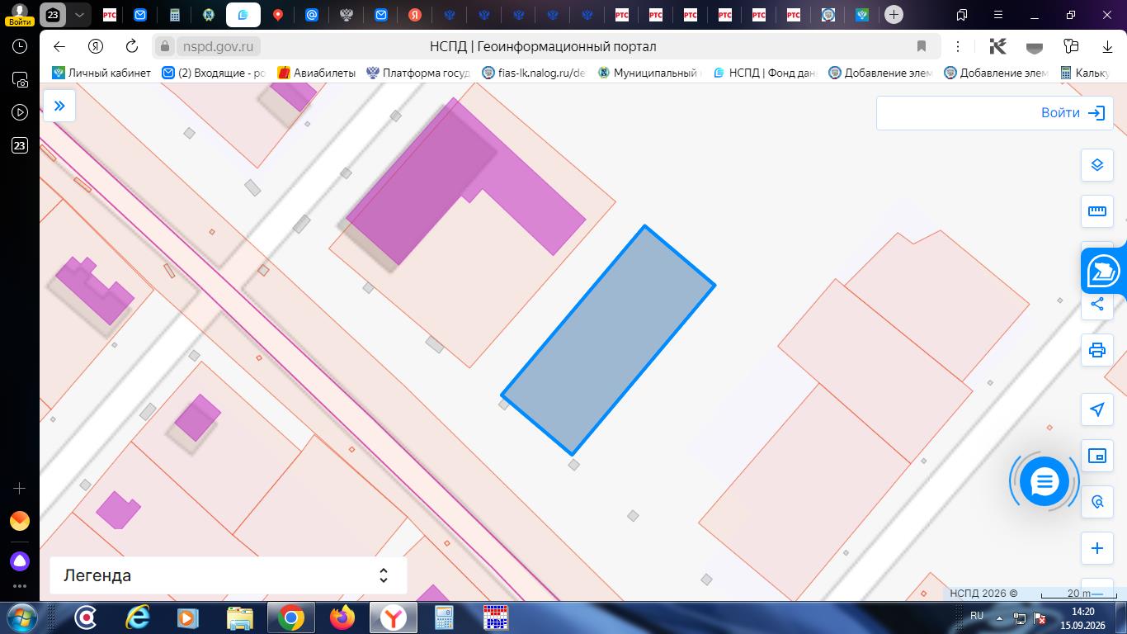Open the overview mini-map tool
The width and height of the screenshot is (1127, 634).
pyautogui.click(x=1096, y=456)
